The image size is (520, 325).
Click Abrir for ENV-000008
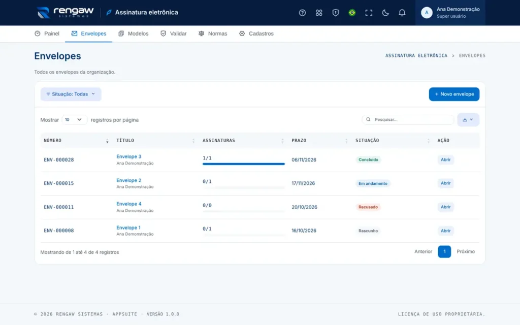[445, 231]
